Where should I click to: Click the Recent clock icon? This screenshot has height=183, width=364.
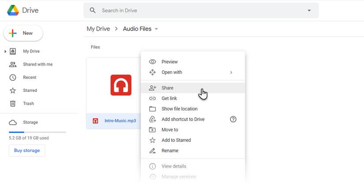coord(13,77)
